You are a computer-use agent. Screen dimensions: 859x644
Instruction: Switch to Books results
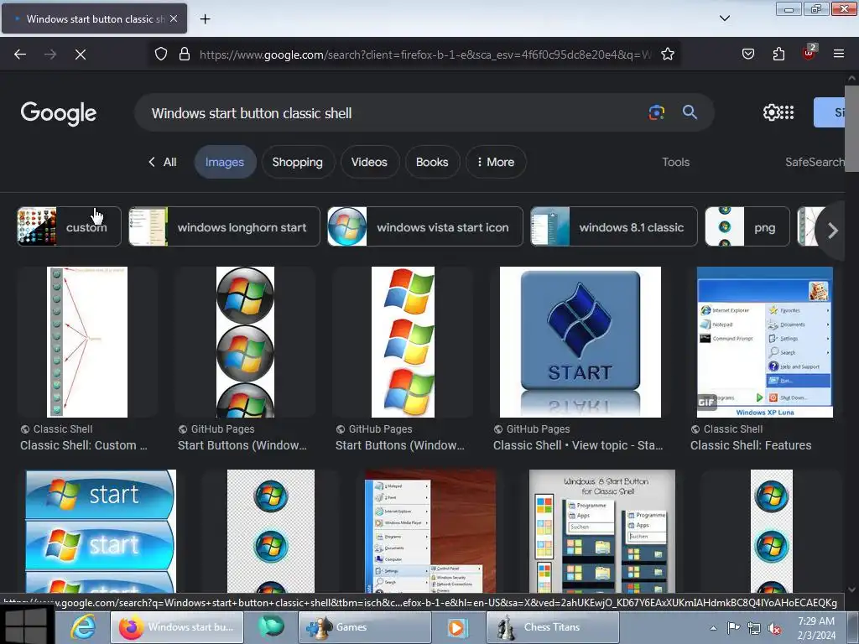432,162
